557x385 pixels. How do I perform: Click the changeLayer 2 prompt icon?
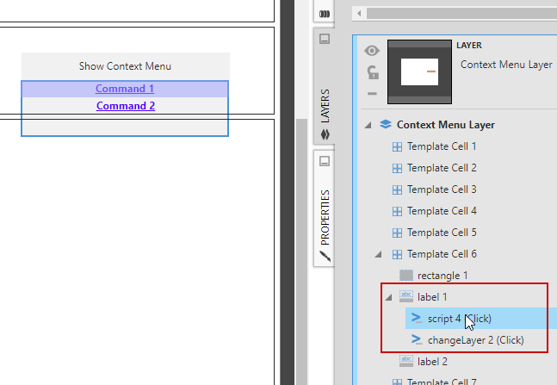pyautogui.click(x=417, y=339)
